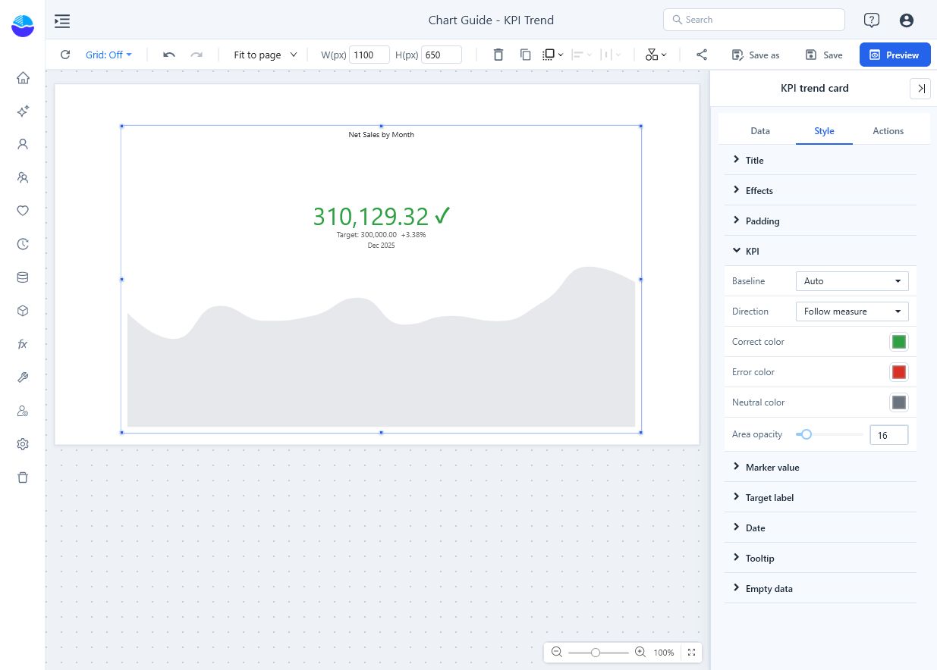The height and width of the screenshot is (670, 937).
Task: Undo the last action
Action: (169, 55)
